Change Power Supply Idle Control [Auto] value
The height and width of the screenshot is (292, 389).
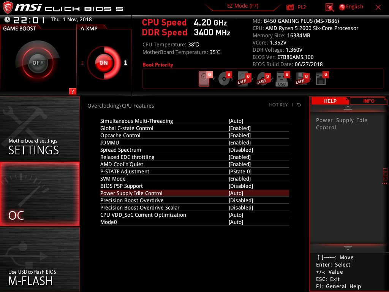(236, 193)
